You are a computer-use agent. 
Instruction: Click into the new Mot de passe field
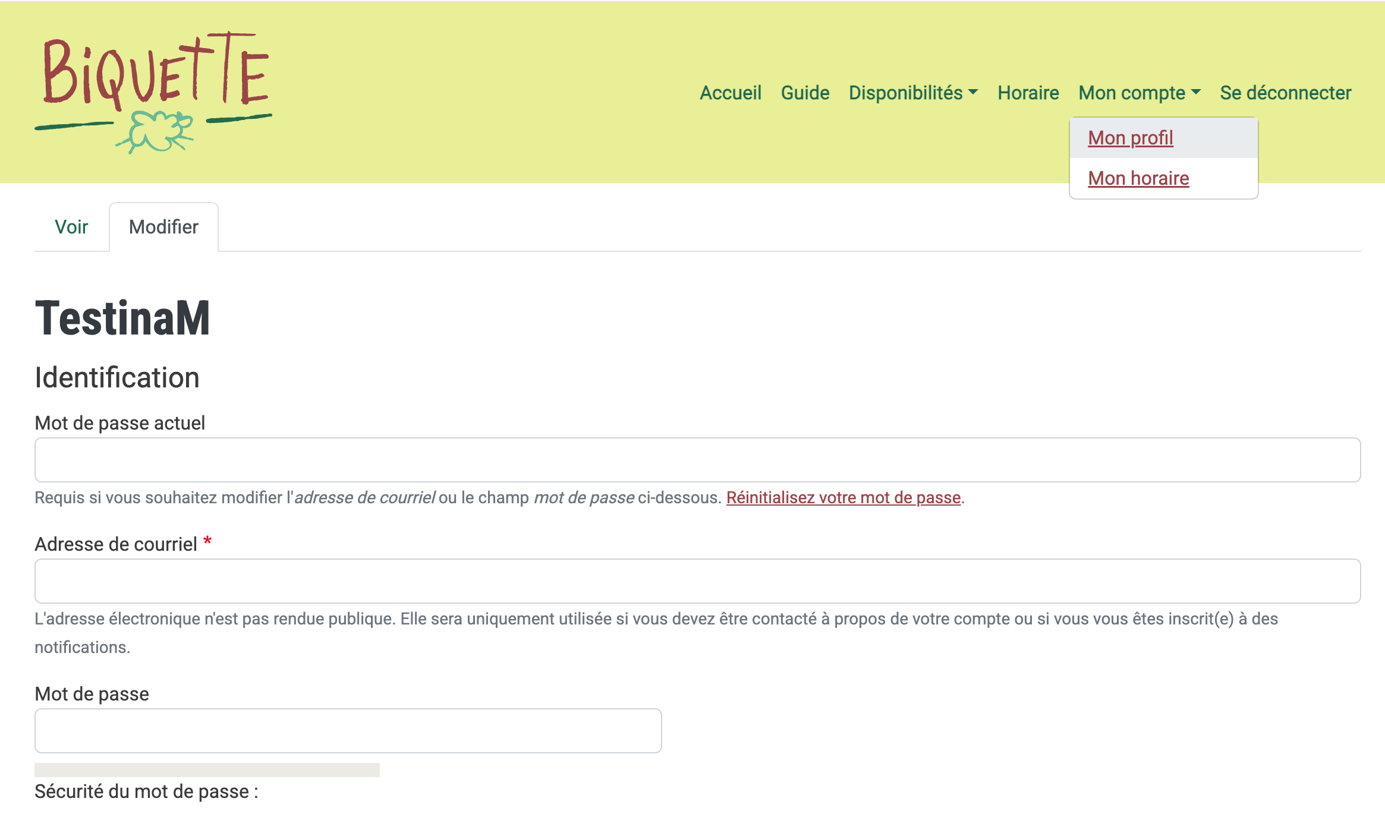coord(348,731)
